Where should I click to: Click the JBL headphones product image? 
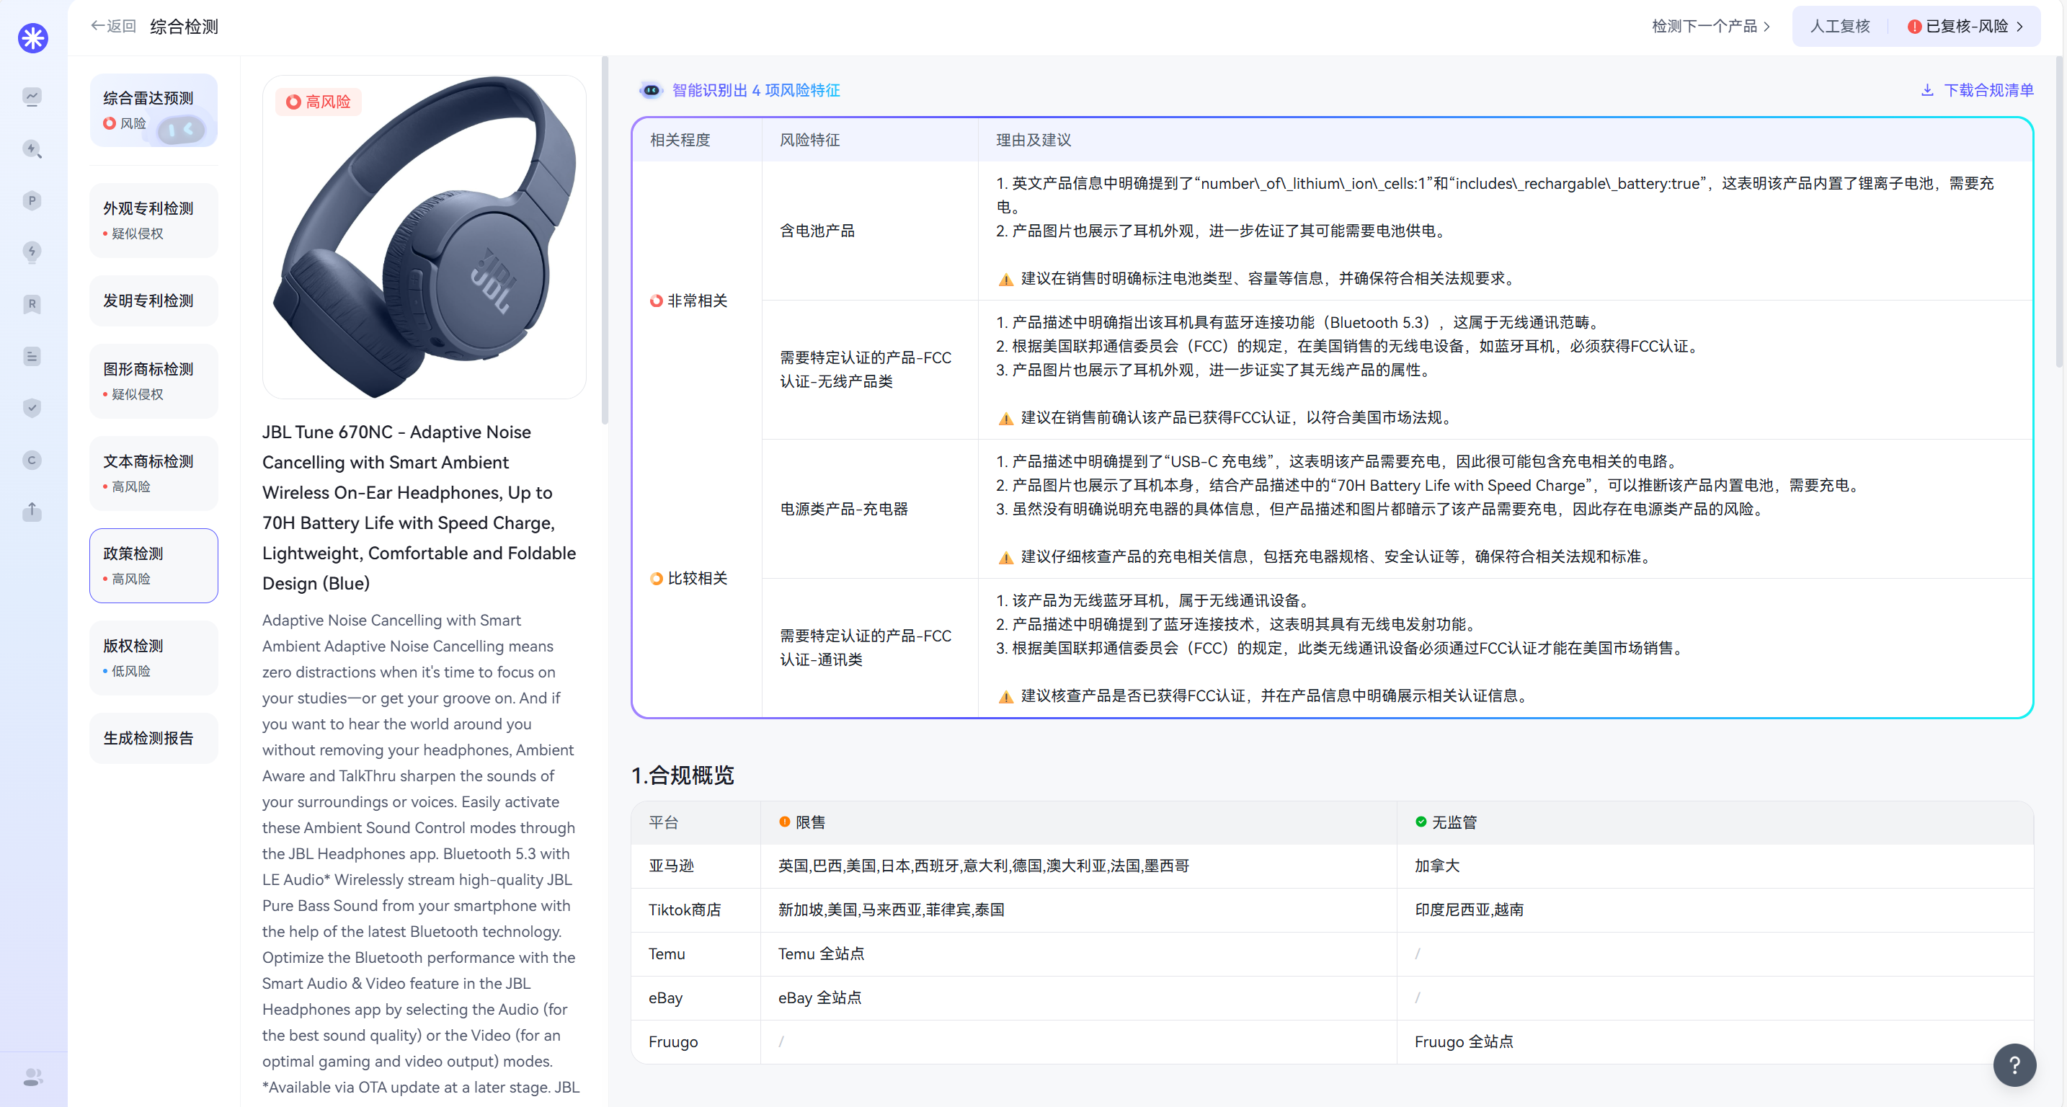(x=424, y=237)
